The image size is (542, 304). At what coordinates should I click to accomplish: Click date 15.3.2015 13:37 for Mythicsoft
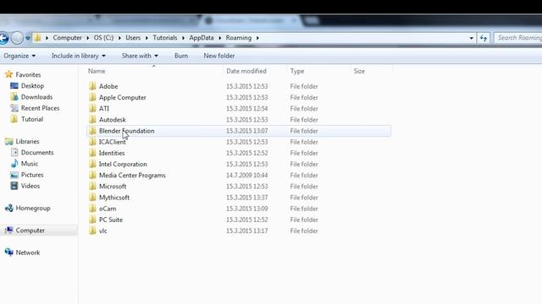coord(246,198)
